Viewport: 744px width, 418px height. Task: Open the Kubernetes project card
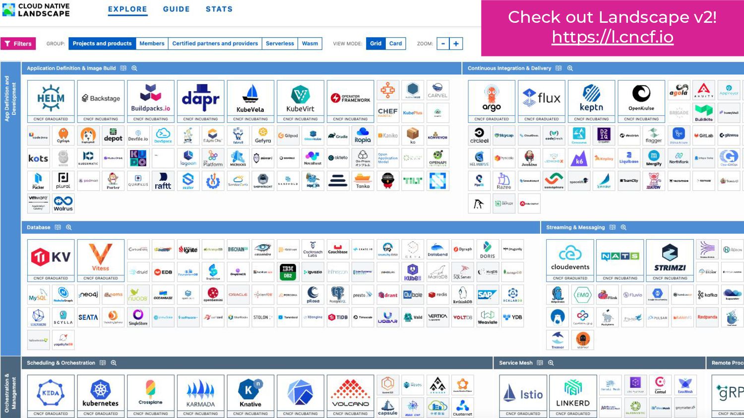101,396
